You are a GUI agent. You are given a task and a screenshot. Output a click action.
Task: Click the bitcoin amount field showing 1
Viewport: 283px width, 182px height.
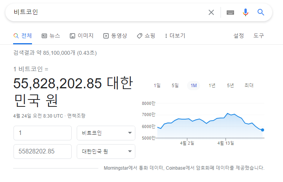[x=42, y=133]
